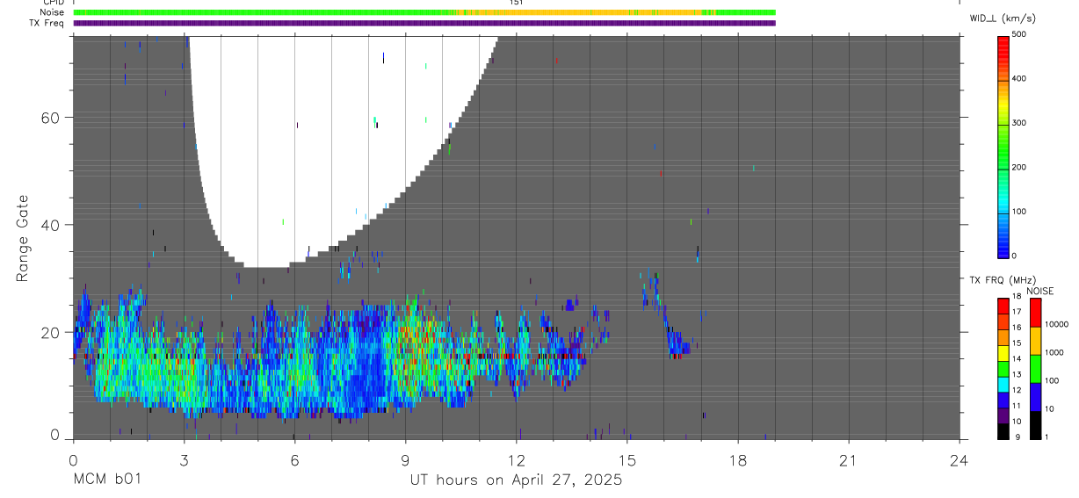The height and width of the screenshot is (498, 1079).
Task: Click the '24' tick on the UT hours axis
Action: (x=960, y=460)
